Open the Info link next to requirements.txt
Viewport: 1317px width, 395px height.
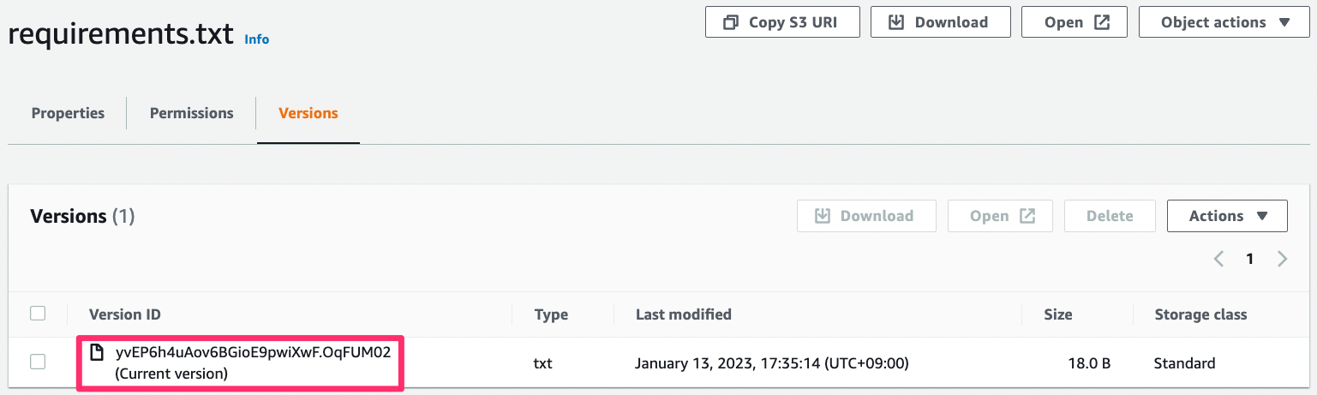tap(257, 39)
